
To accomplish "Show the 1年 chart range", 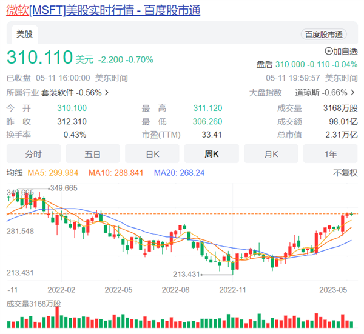I will (331, 154).
